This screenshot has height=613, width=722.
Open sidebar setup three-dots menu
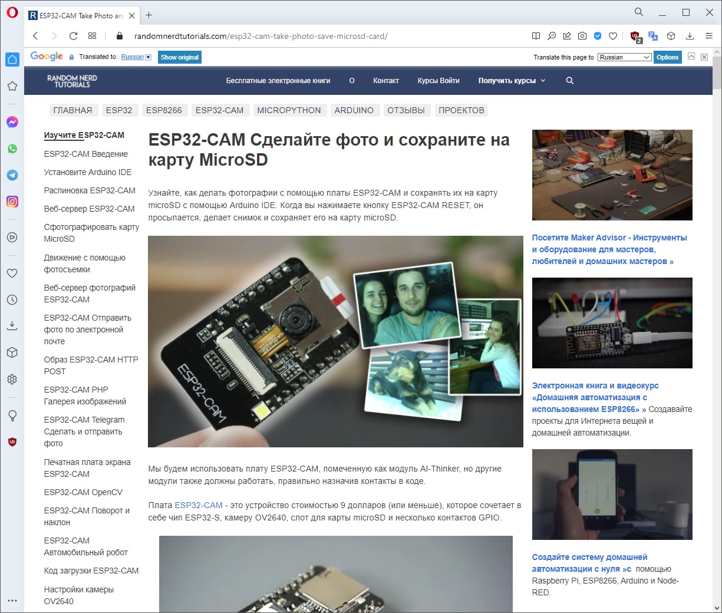[x=12, y=601]
